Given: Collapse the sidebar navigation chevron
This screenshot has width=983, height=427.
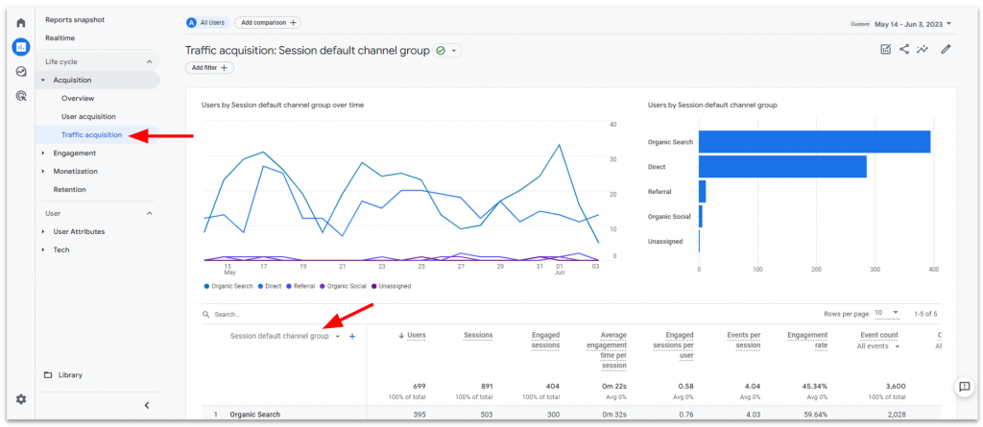Looking at the screenshot, I should tap(147, 405).
